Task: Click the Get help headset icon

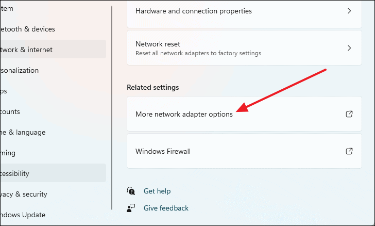Action: pos(131,191)
